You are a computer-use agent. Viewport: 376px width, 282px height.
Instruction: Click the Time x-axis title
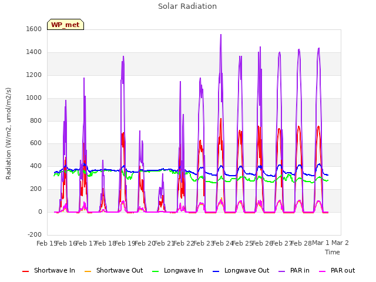click(x=333, y=252)
